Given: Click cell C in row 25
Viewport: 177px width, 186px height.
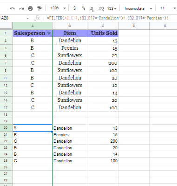Looking at the screenshot, I should [33, 161].
